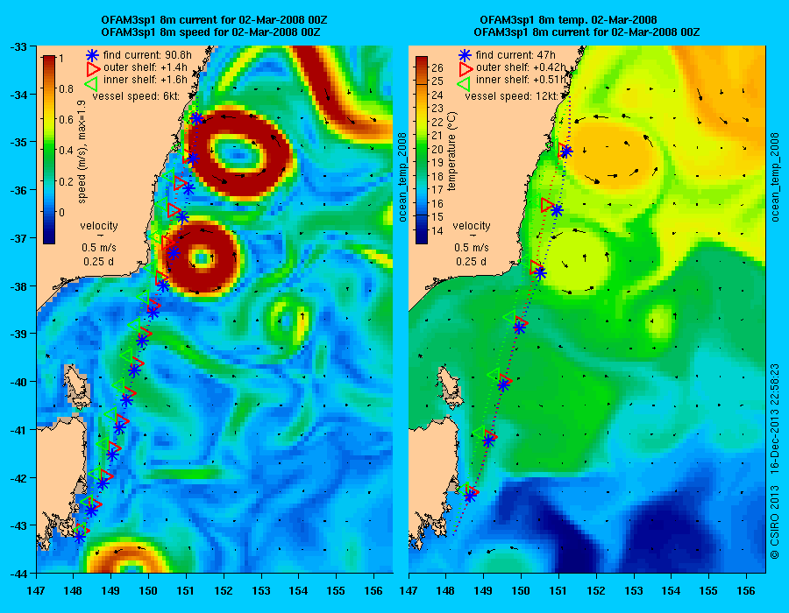The width and height of the screenshot is (789, 613).
Task: Click the 'speed (m/s), max=1.9' color bar label
Action: [82, 151]
